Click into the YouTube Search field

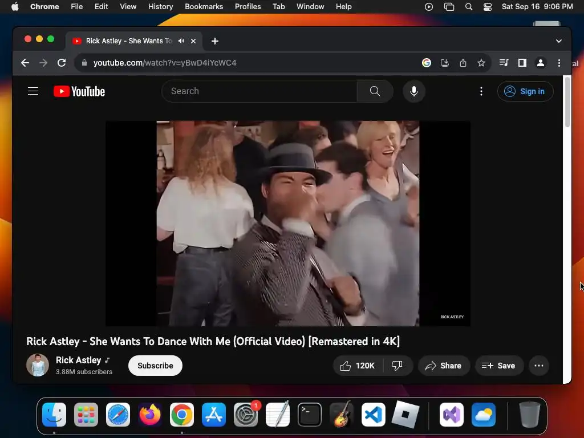pyautogui.click(x=259, y=91)
